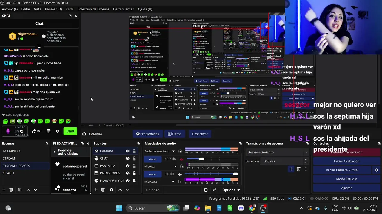Open the transition properties three-dot menu
382x214 pixels.
[306, 169]
